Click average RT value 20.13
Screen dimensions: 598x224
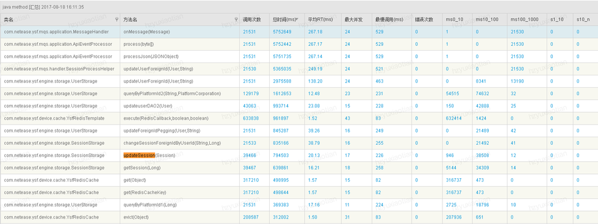pos(314,155)
